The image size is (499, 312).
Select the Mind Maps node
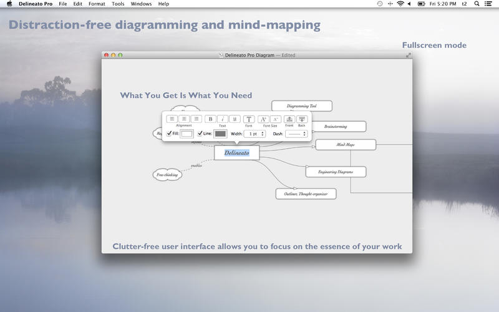(x=346, y=145)
